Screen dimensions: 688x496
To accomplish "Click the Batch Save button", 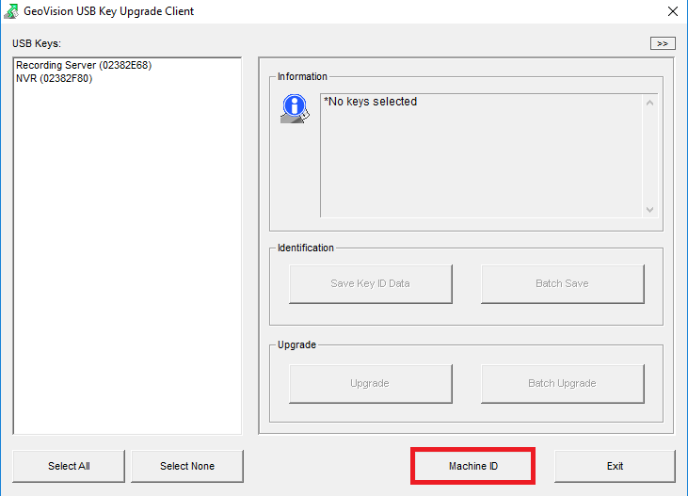I will point(563,283).
